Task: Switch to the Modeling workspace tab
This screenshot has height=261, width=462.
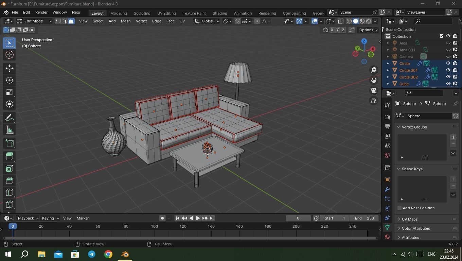Action: pos(119,13)
